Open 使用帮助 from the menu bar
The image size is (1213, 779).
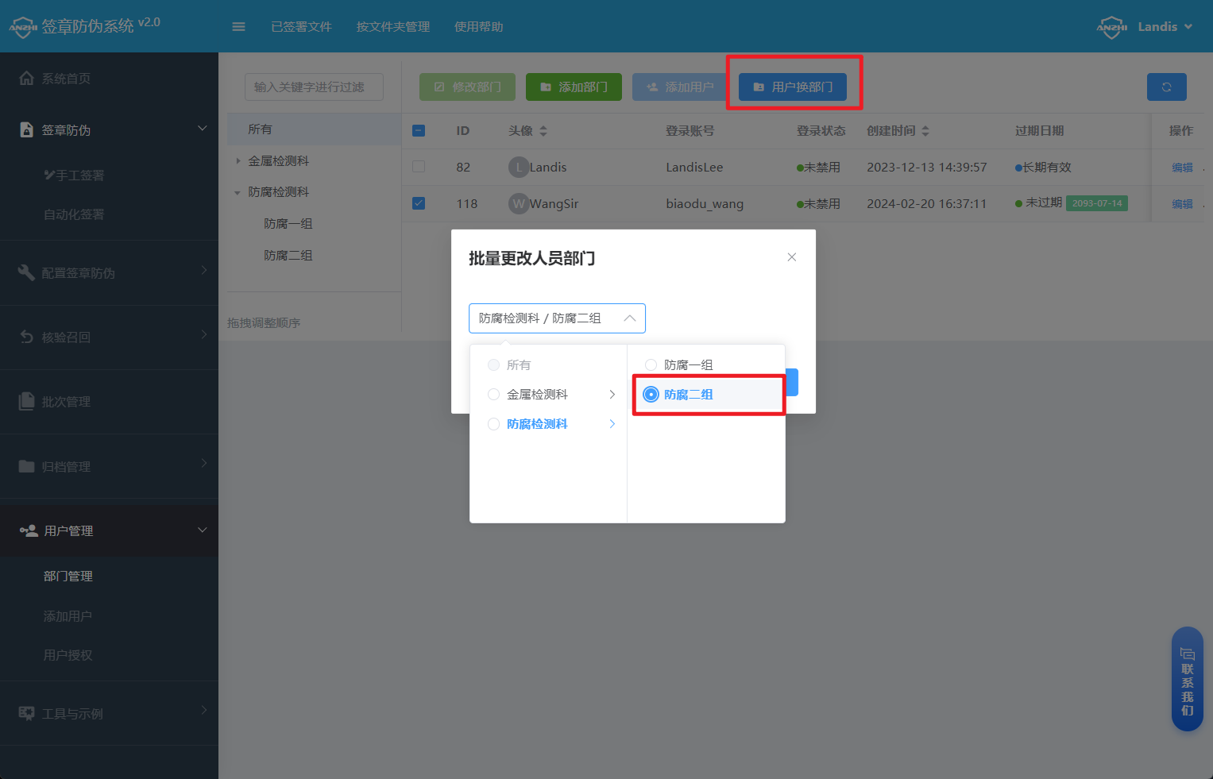tap(478, 26)
